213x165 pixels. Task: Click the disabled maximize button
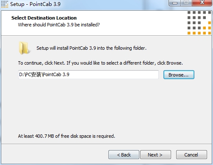186,3
